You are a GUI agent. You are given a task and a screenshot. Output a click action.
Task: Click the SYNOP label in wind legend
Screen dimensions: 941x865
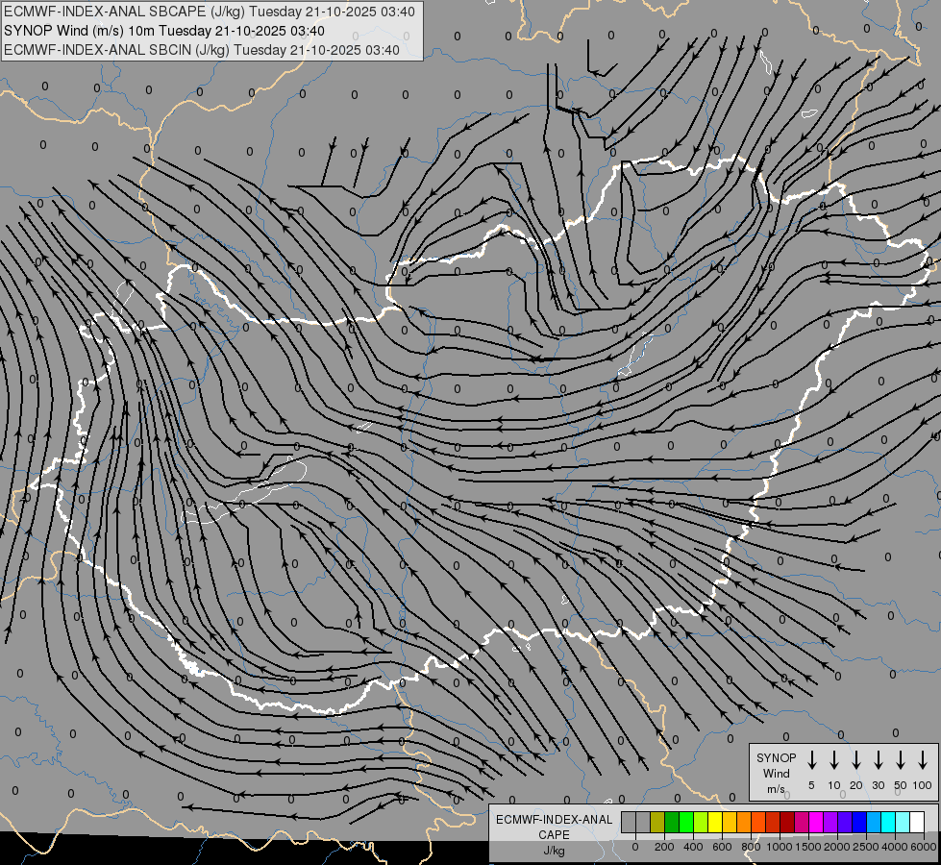pos(776,757)
